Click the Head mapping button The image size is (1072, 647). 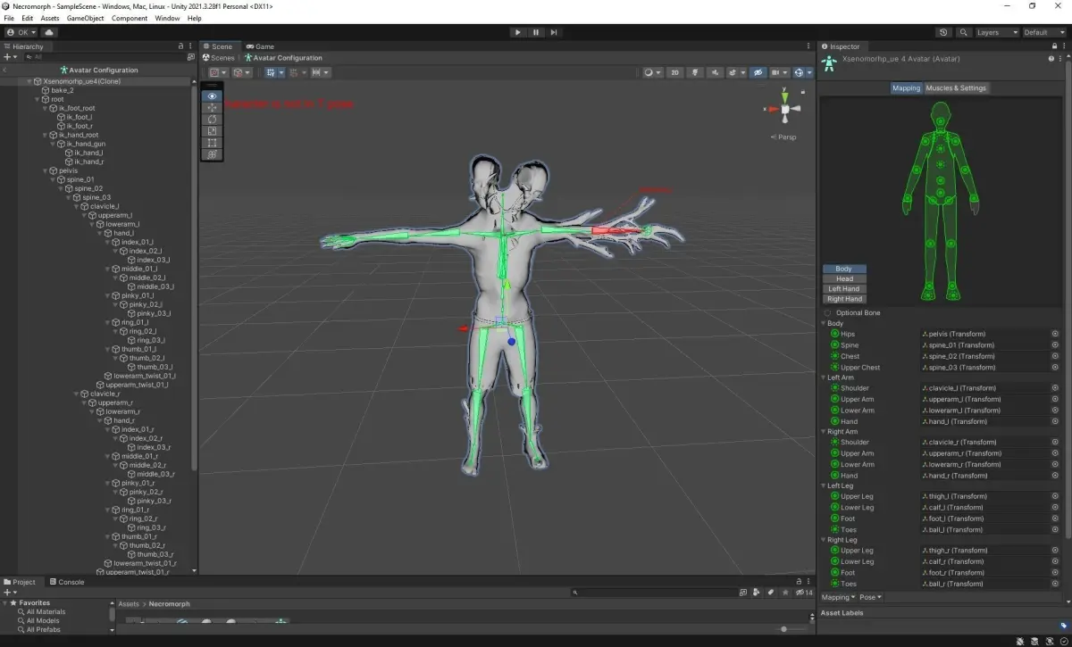844,278
